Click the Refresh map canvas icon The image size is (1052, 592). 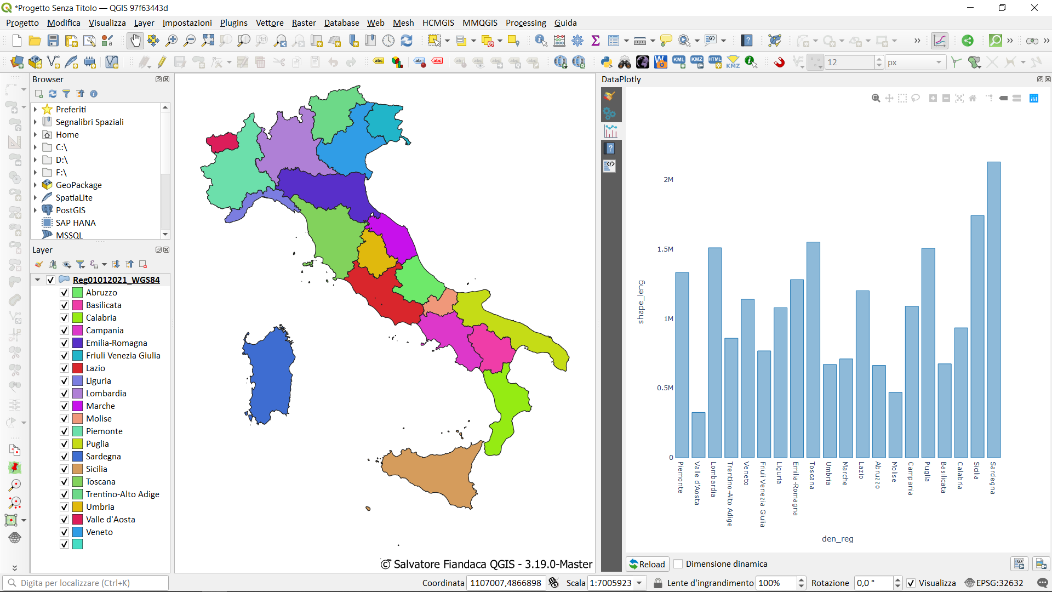click(407, 41)
